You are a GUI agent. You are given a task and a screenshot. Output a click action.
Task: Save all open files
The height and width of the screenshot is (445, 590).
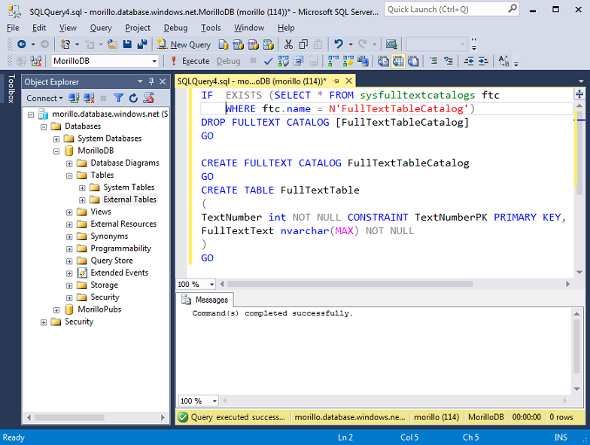click(x=141, y=44)
